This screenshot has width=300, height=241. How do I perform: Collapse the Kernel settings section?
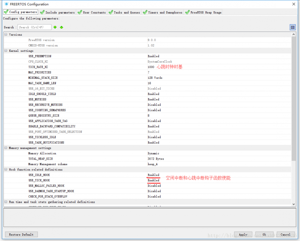tap(6, 51)
